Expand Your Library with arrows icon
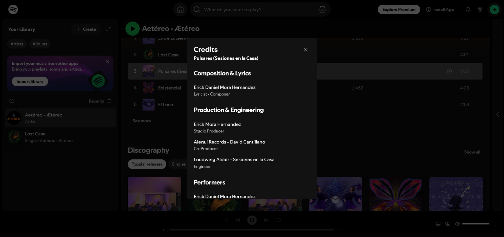Screen dimensions: 504x237 coord(108,29)
